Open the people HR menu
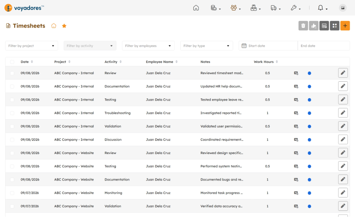The image size is (355, 217). [235, 8]
